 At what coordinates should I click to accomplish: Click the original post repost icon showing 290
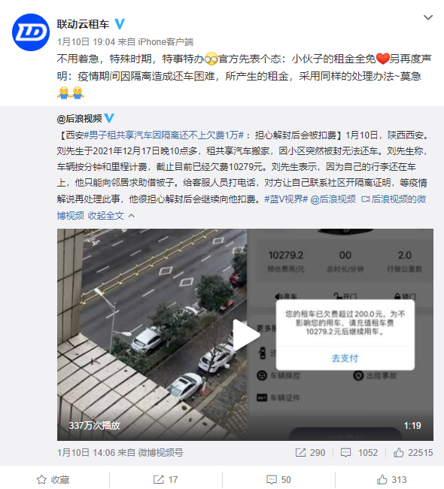tap(310, 452)
